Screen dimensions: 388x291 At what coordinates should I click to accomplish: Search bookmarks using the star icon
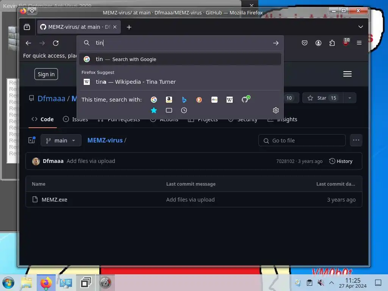pyautogui.click(x=154, y=110)
